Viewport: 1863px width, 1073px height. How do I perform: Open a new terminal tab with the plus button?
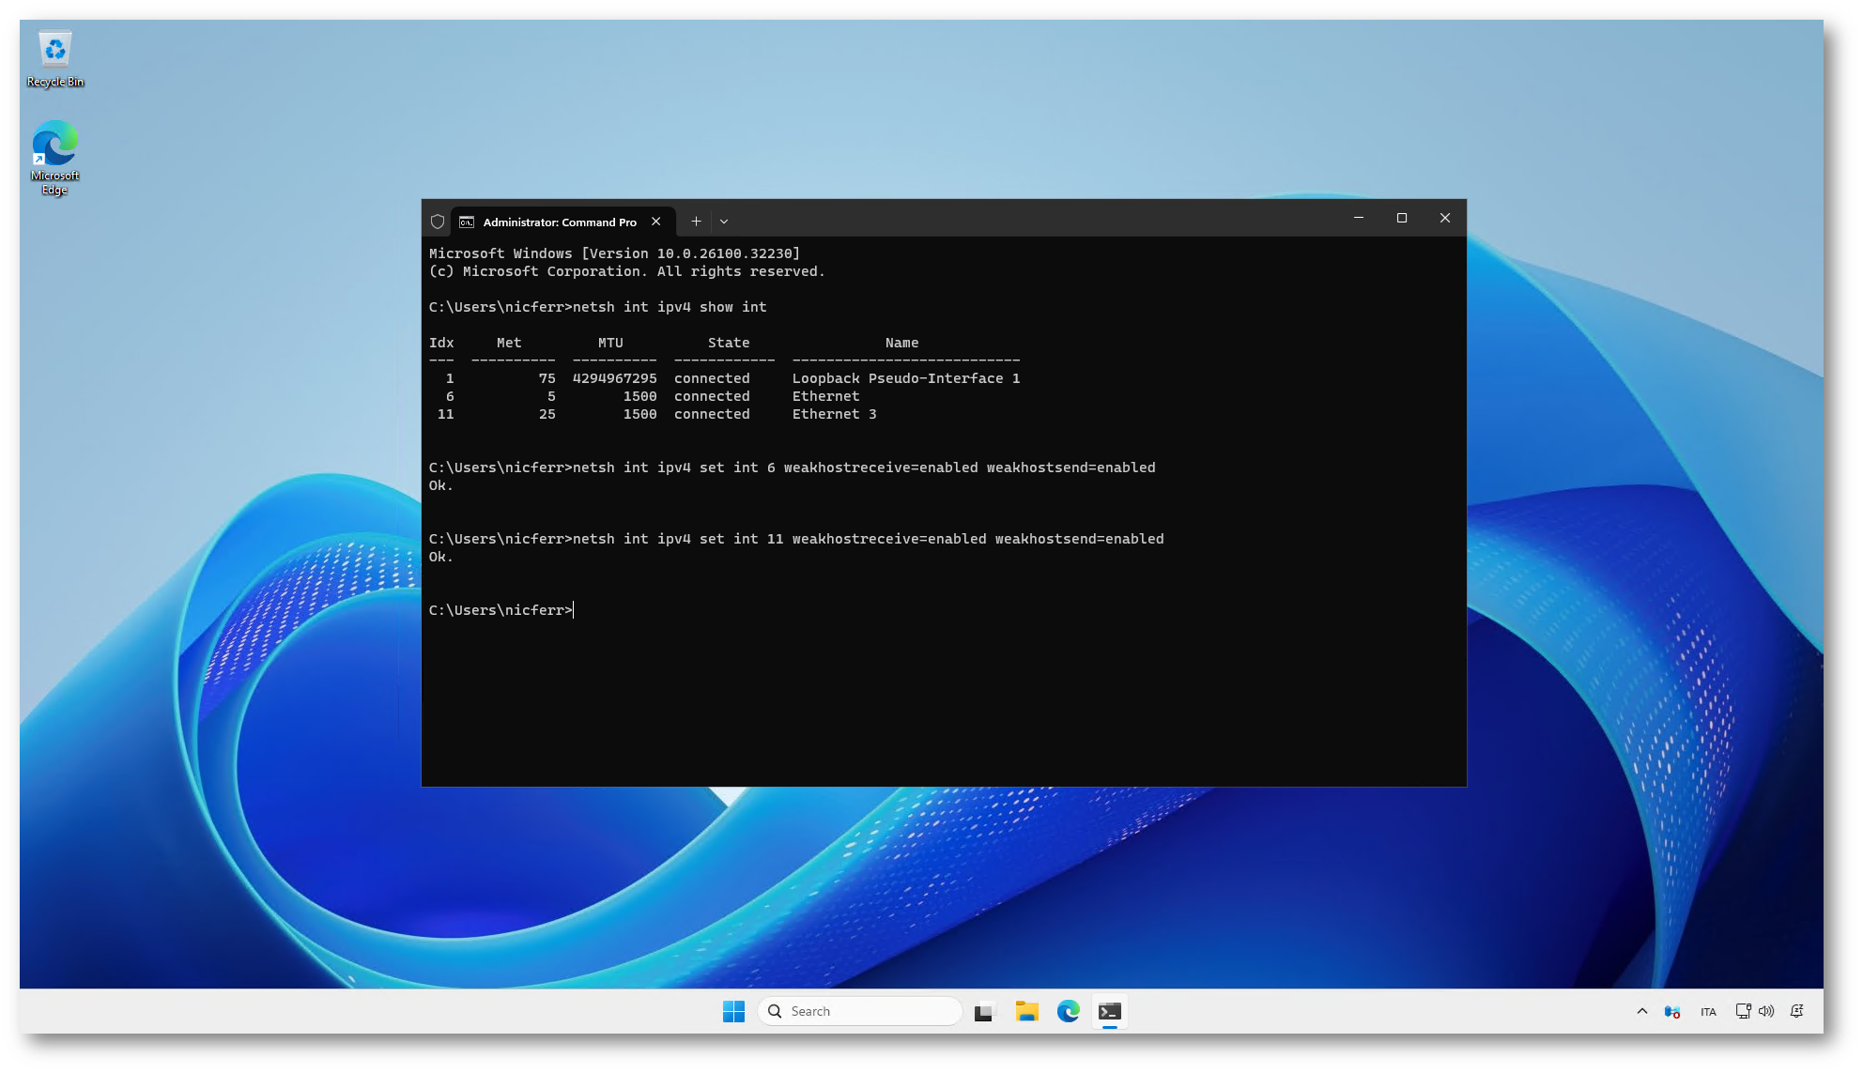click(696, 222)
